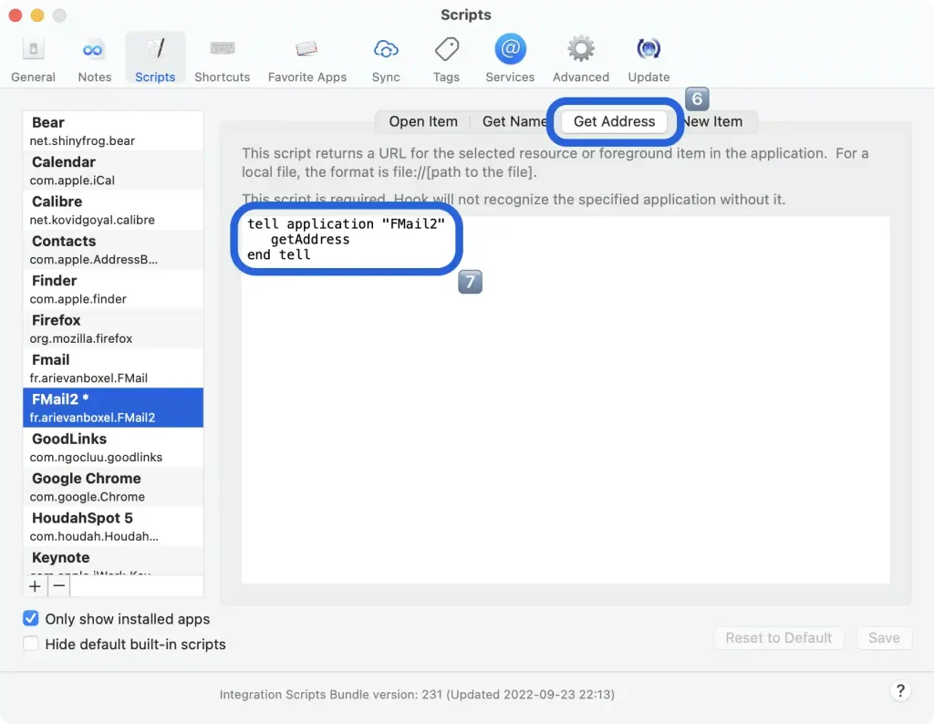Screen dimensions: 934x724
Task: Select GoodLinks in the app list
Action: [113, 447]
